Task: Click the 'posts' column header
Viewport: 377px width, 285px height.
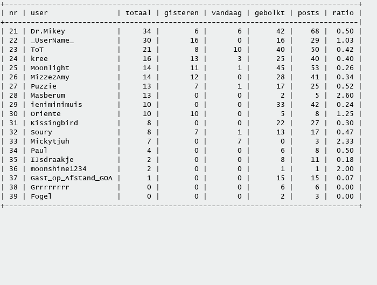Action: 308,13
